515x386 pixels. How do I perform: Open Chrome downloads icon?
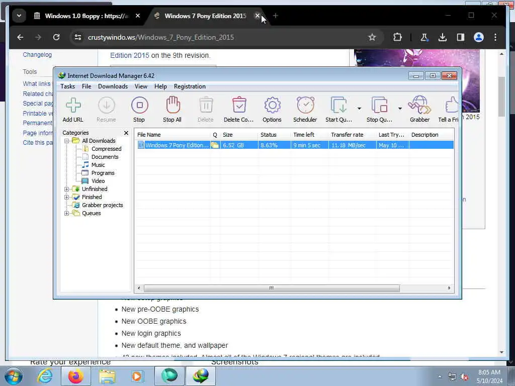[443, 37]
